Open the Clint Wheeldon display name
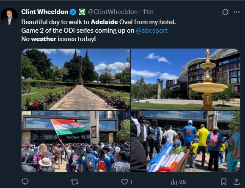The width and height of the screenshot is (245, 188). [x=45, y=12]
